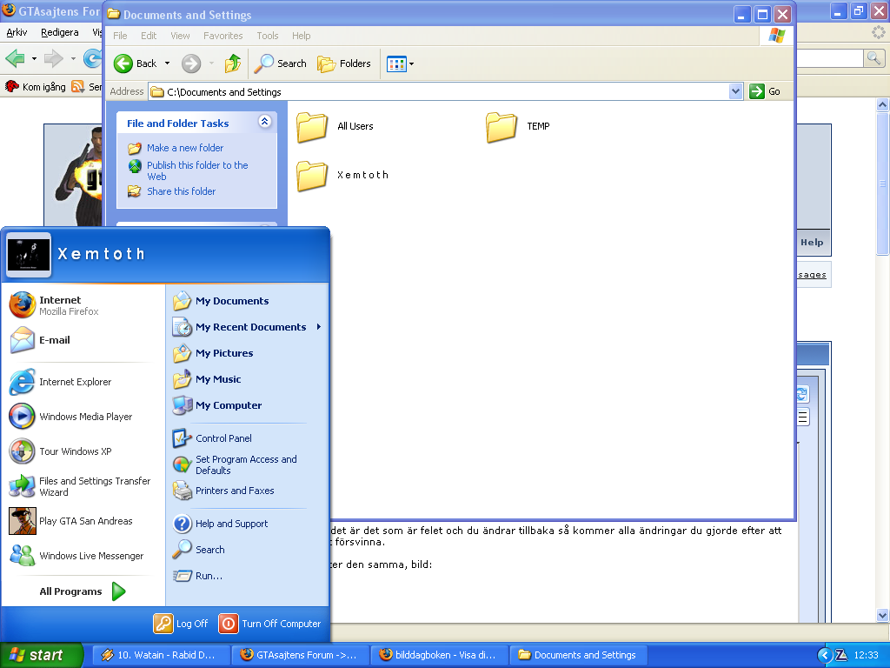Toggle the Folders pane in Explorer
The height and width of the screenshot is (668, 890).
pyautogui.click(x=344, y=63)
